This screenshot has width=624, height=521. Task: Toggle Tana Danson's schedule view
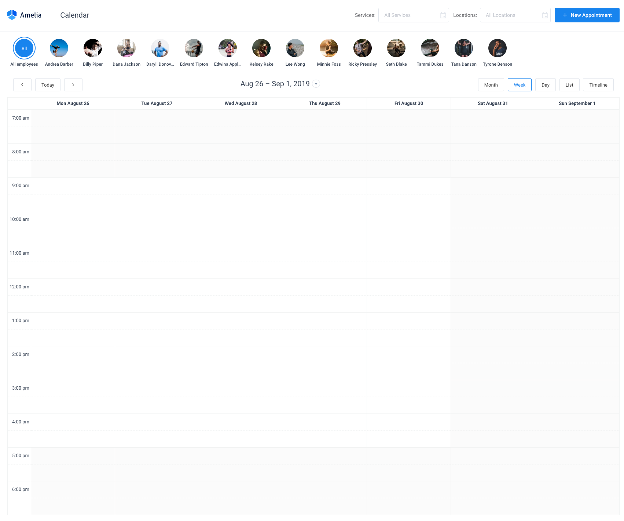click(464, 48)
